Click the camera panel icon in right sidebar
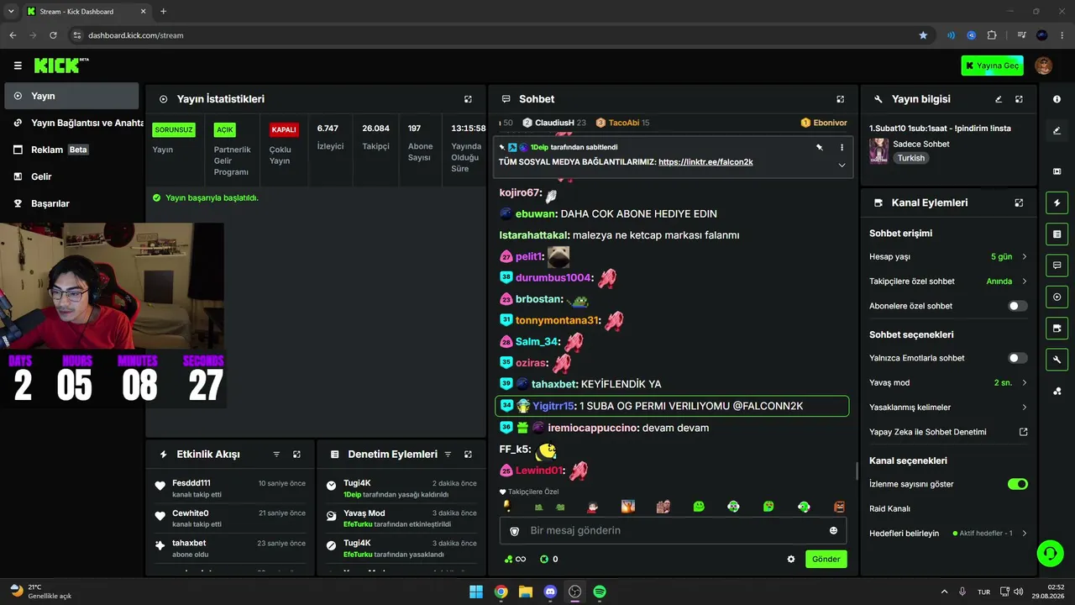This screenshot has width=1075, height=605. (1057, 171)
